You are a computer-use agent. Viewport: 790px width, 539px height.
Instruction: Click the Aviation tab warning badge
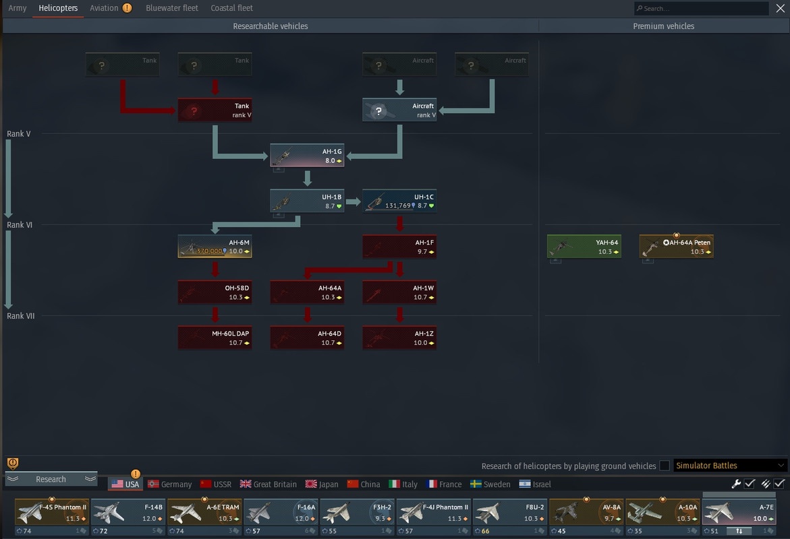(127, 8)
